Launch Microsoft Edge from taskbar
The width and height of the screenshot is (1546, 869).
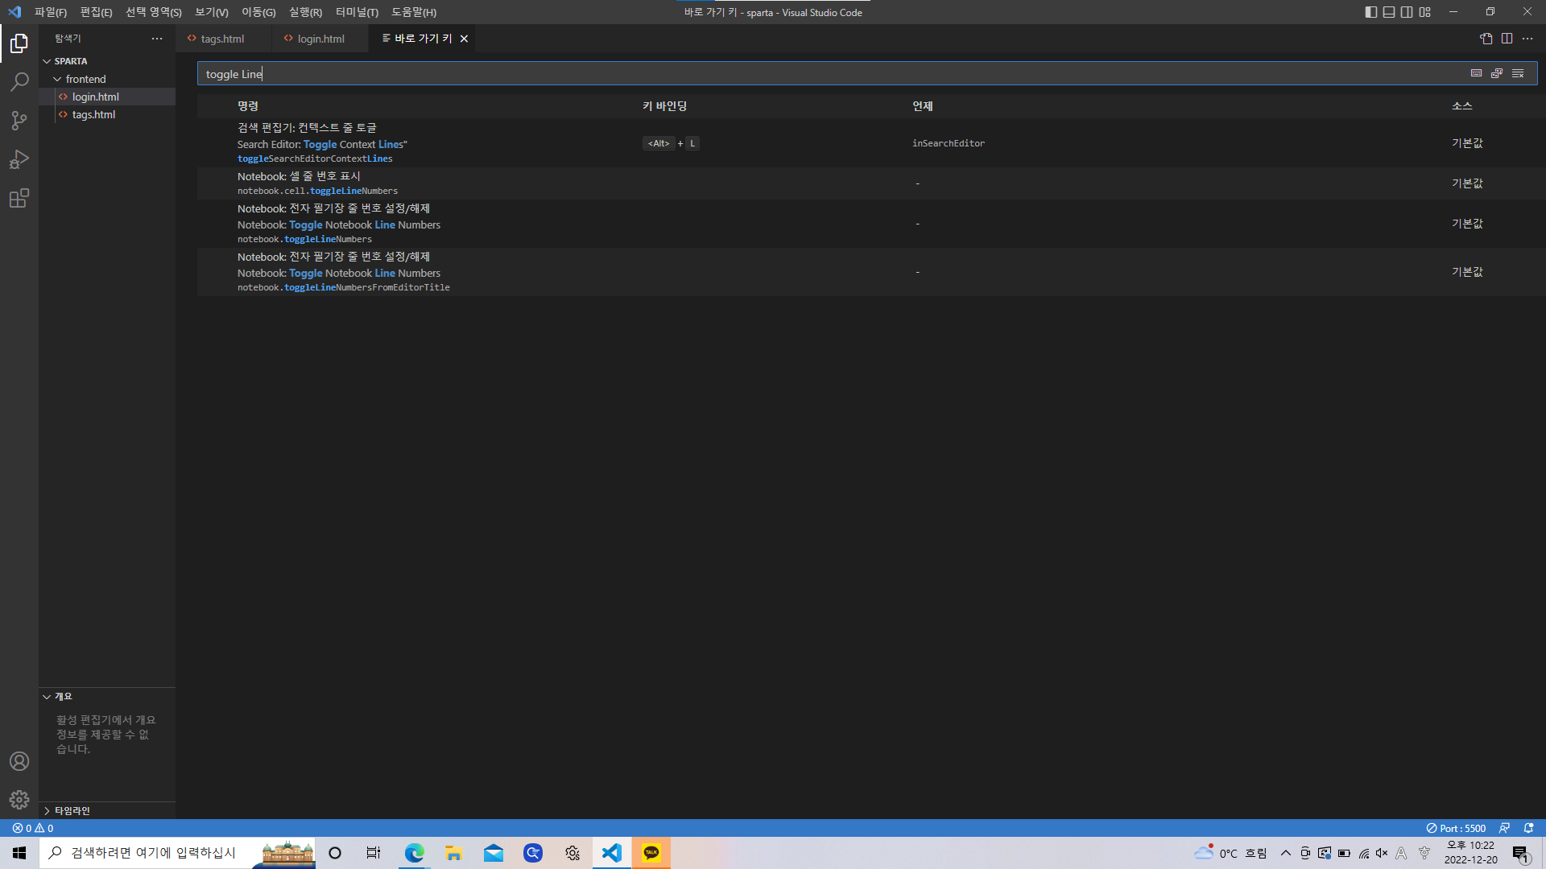[414, 853]
